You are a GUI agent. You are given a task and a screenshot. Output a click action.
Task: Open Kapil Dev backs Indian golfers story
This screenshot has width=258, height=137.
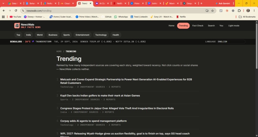100,96
